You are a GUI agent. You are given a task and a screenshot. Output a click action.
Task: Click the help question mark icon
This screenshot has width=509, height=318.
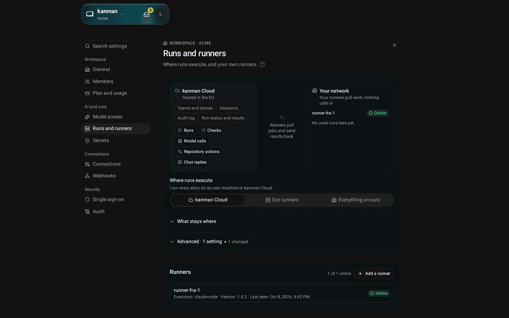262,64
